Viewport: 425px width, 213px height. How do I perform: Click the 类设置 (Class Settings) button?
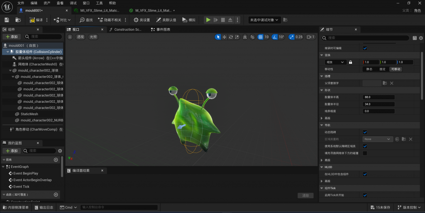click(x=142, y=20)
